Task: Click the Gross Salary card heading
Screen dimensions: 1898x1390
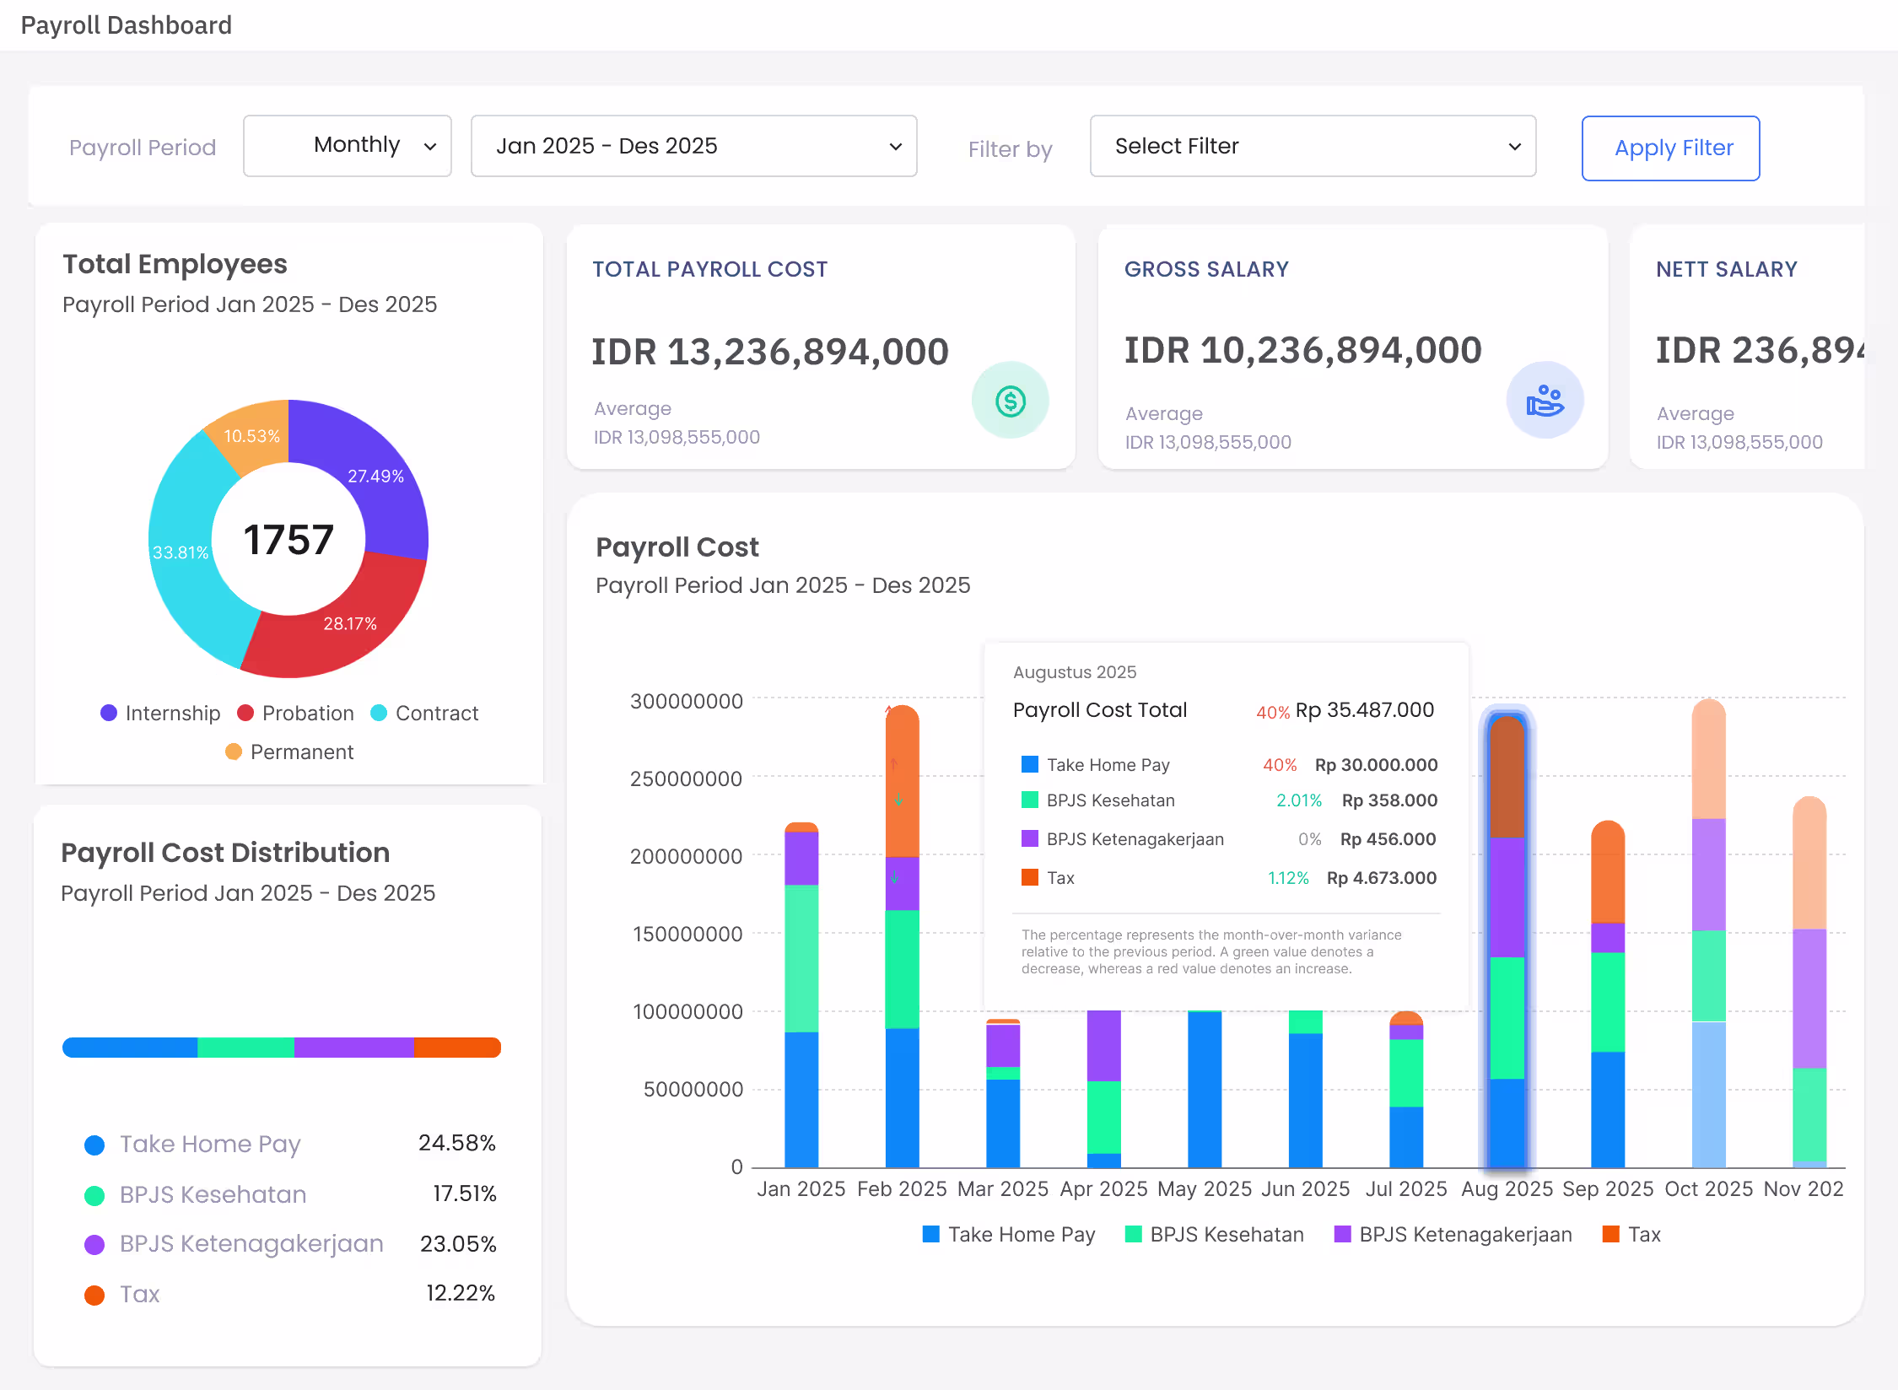Action: (x=1206, y=269)
